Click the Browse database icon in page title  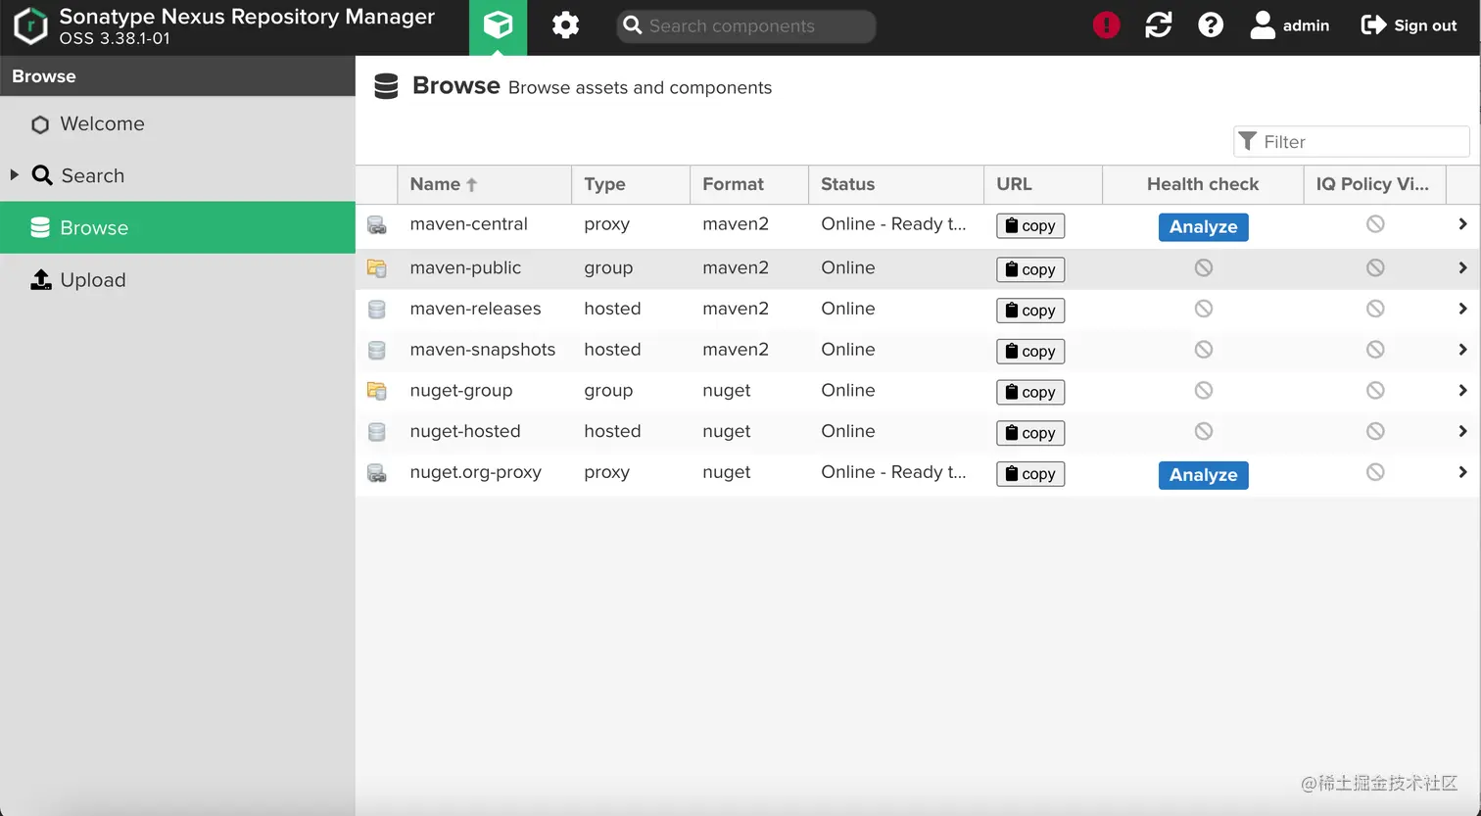(x=386, y=86)
